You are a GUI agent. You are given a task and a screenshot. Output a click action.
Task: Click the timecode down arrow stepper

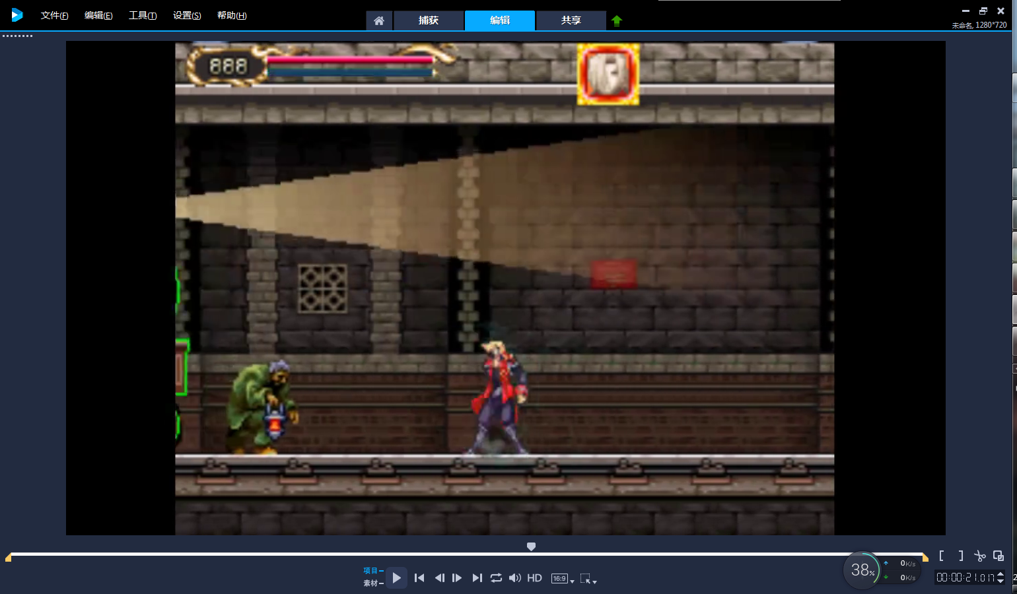click(x=1000, y=581)
